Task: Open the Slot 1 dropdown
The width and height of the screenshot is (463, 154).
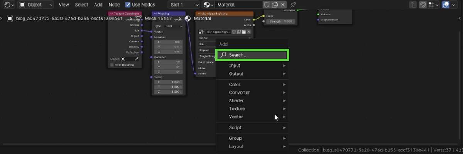Action: pos(184,5)
